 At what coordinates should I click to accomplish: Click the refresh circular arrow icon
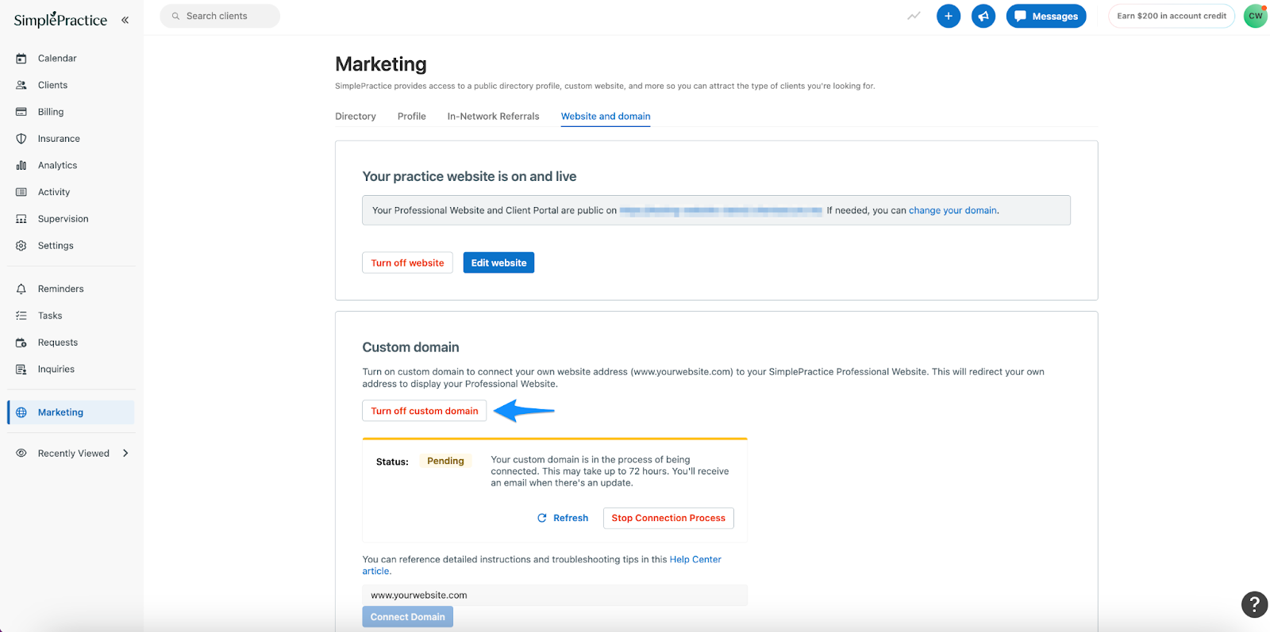542,518
